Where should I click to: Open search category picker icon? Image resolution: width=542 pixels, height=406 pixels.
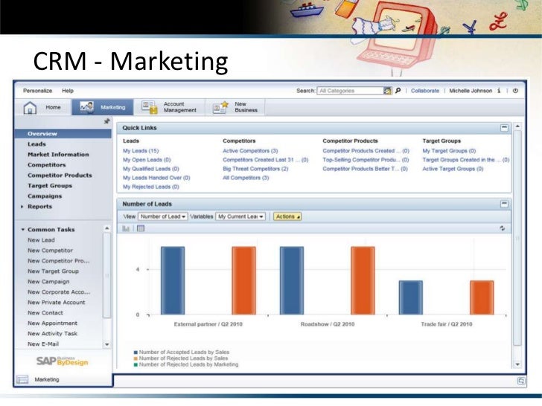tap(387, 91)
